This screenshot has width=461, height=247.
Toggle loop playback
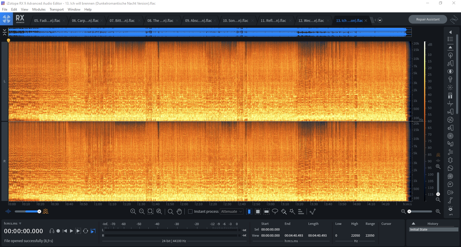86,231
